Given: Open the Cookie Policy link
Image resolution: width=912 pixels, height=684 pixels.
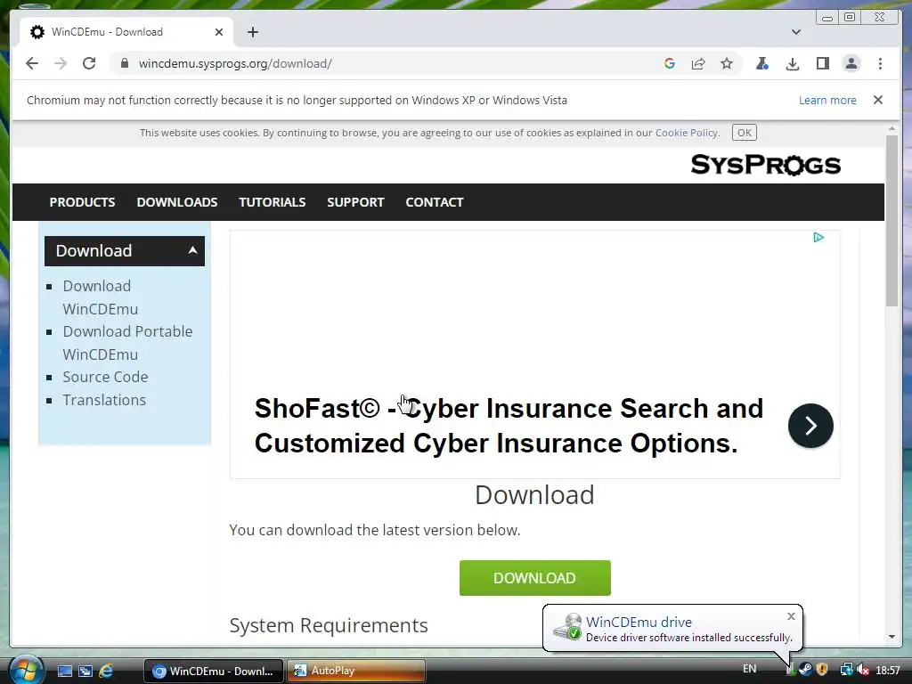Looking at the screenshot, I should [x=687, y=133].
